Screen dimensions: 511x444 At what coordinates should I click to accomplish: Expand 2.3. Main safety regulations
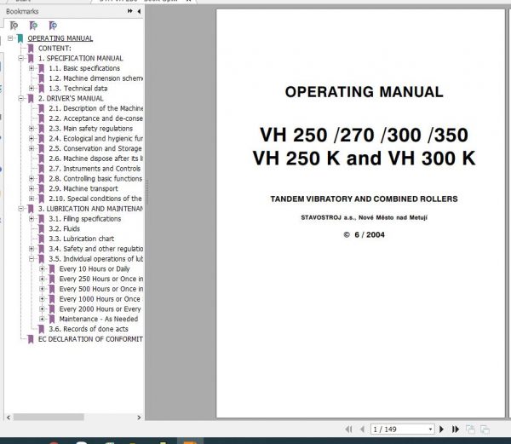point(32,129)
